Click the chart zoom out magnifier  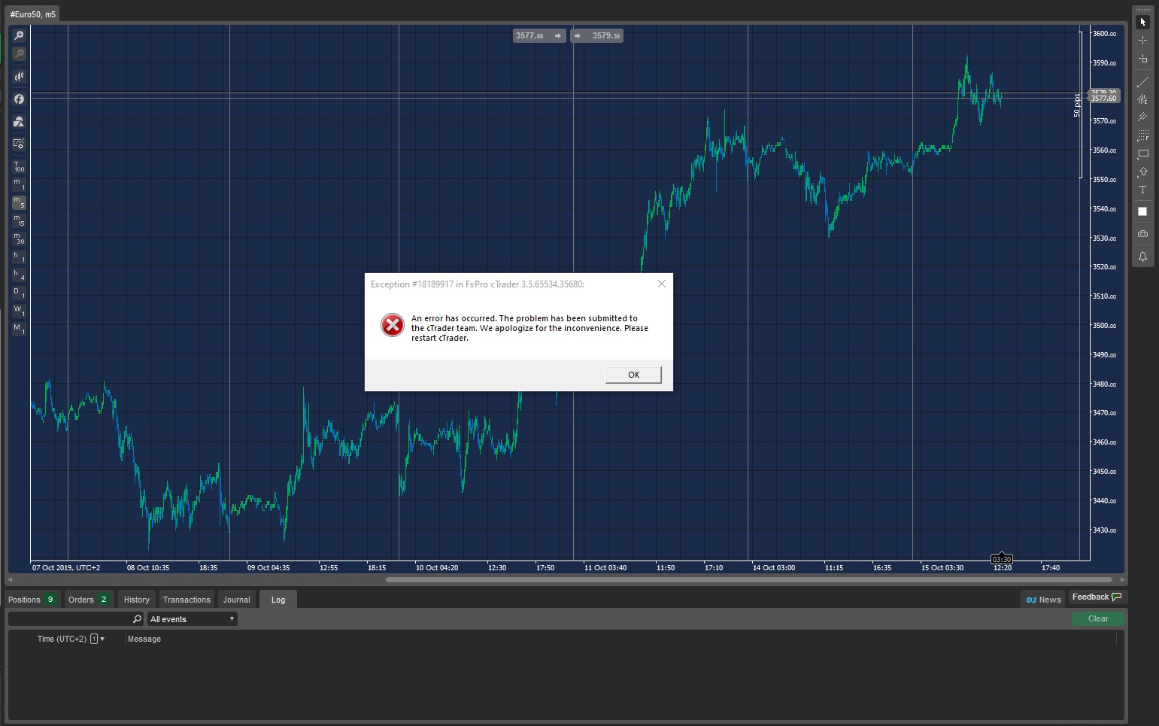click(x=19, y=53)
